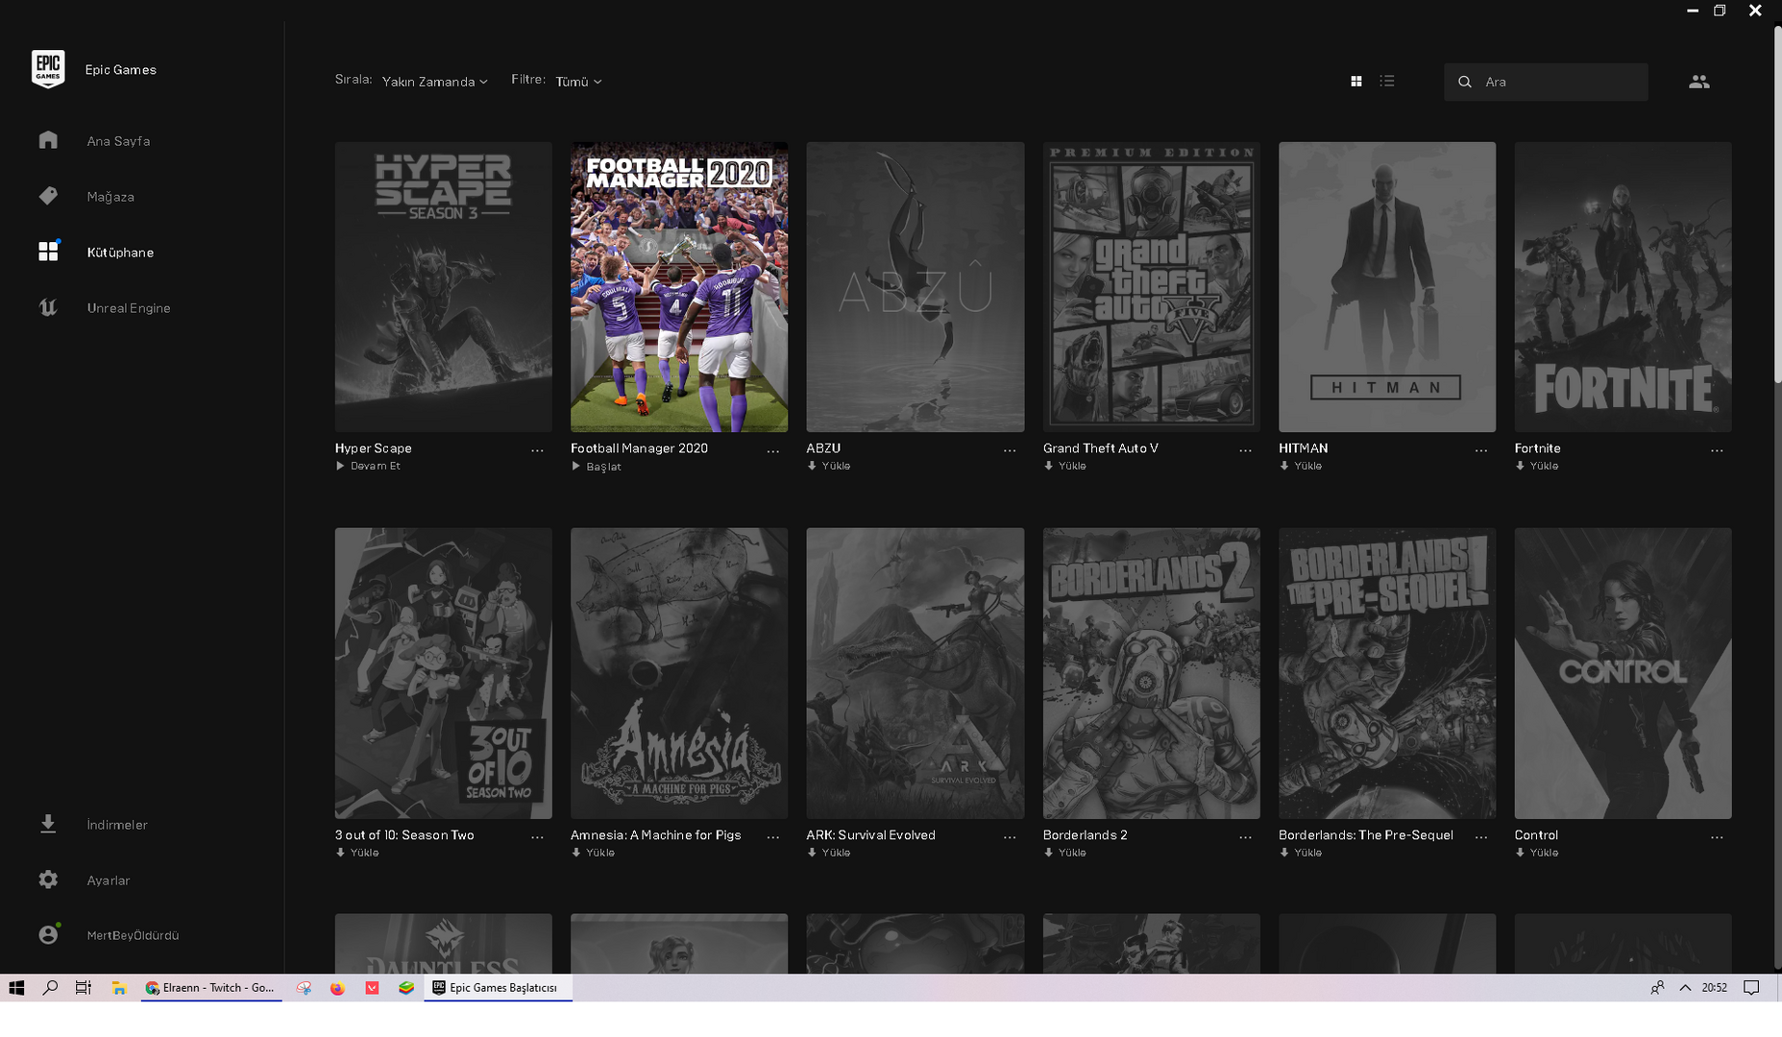
Task: Switch to list view
Action: [1387, 82]
